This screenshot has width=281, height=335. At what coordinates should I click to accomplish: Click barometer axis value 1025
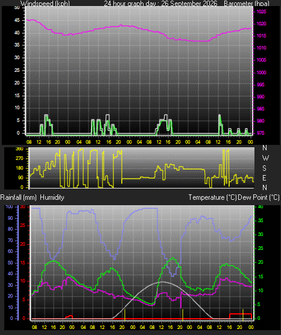coord(261,11)
